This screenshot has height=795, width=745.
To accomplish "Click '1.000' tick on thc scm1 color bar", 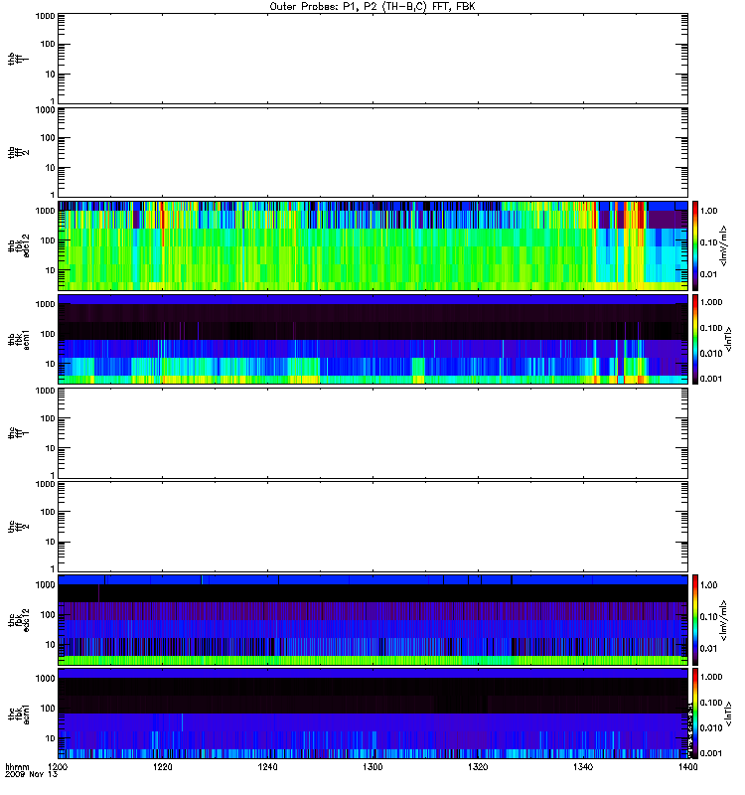I will (x=711, y=677).
